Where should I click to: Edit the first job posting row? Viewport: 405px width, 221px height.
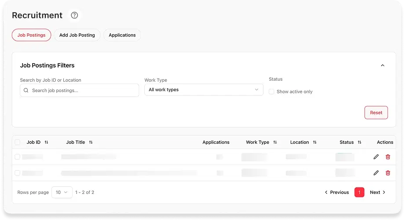click(376, 157)
